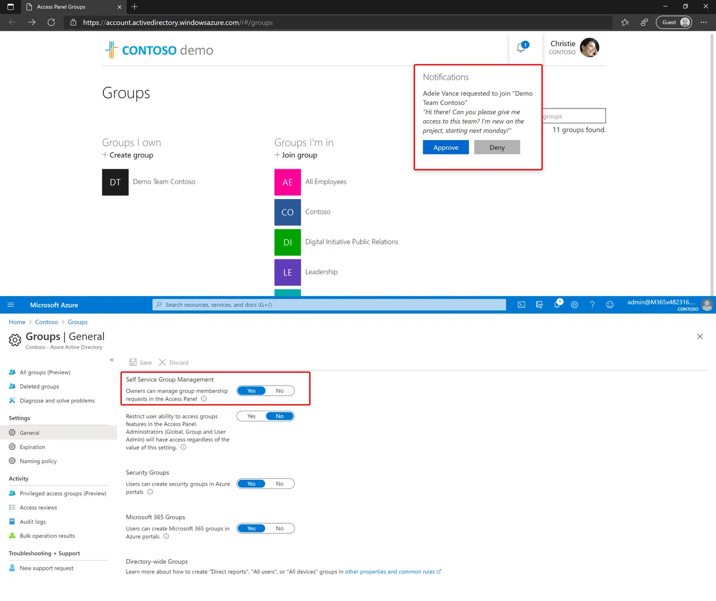716x601 pixels.
Task: Open the Azure help question mark
Action: coord(592,305)
